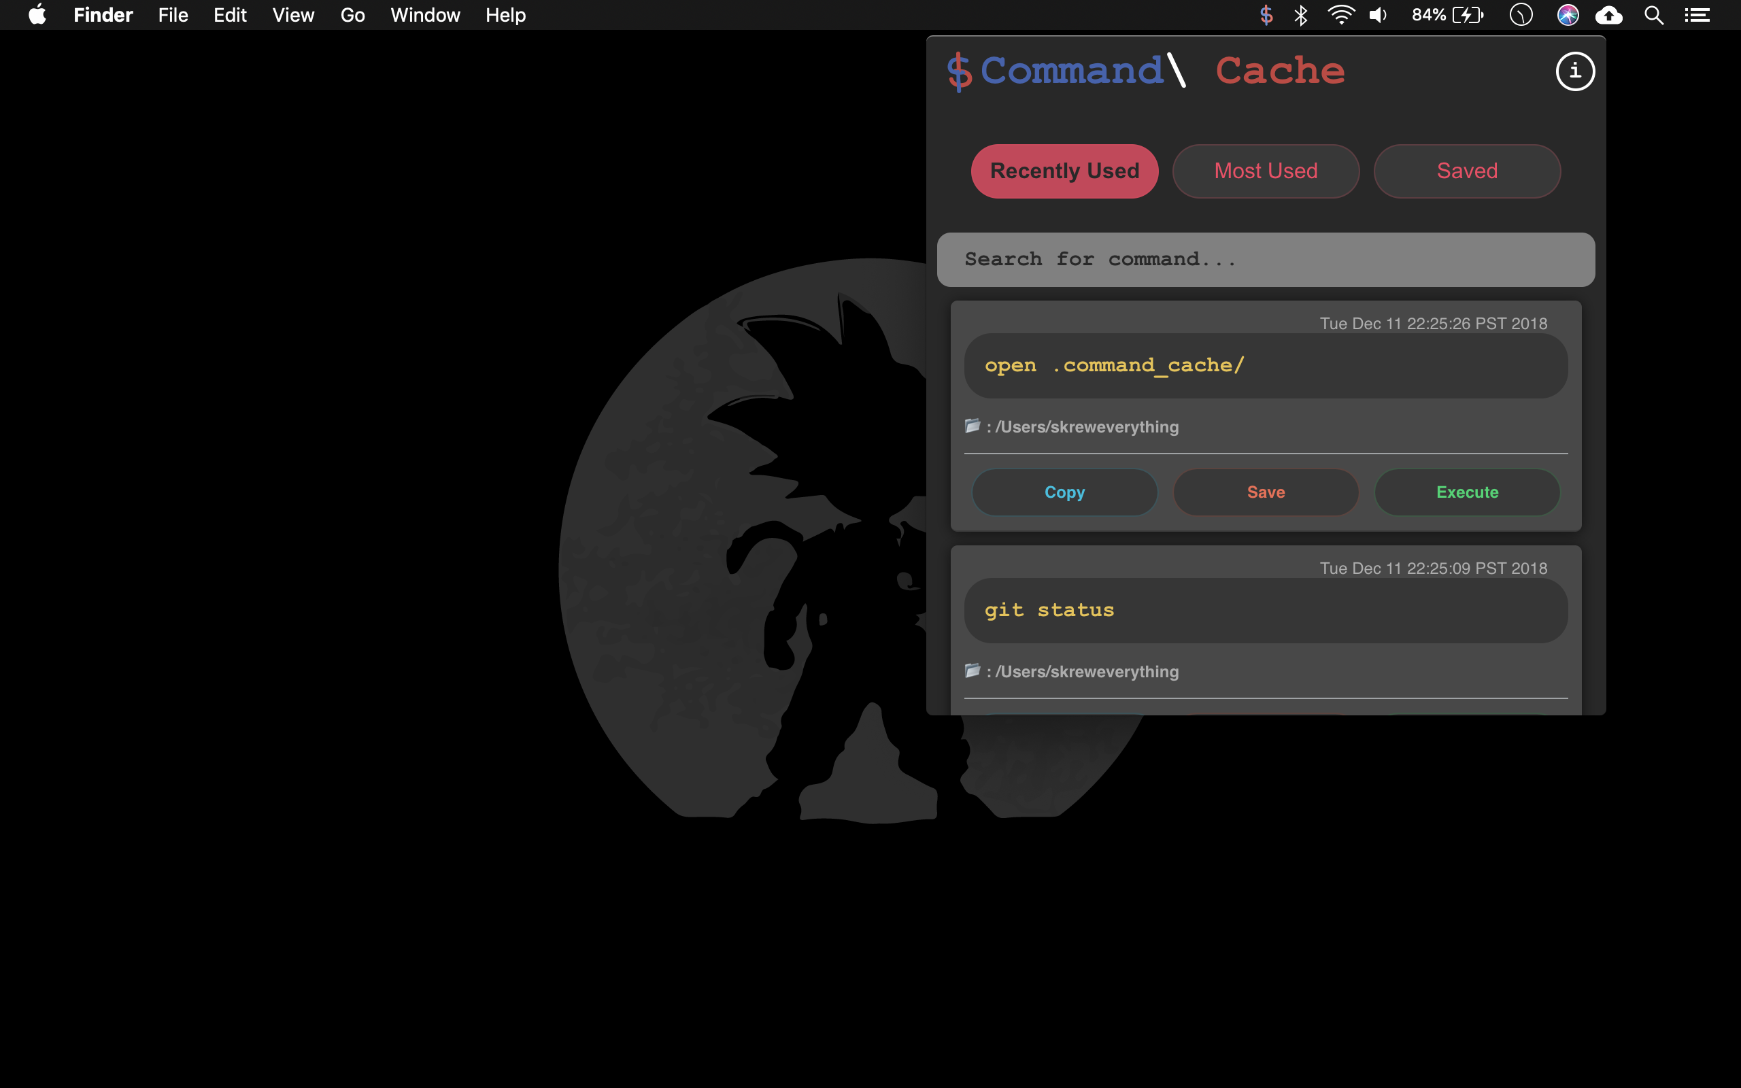
Task: Open the Finder Go menu
Action: pos(352,15)
